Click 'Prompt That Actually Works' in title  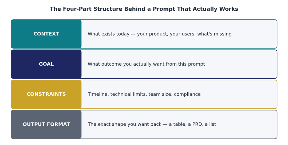click(195, 9)
